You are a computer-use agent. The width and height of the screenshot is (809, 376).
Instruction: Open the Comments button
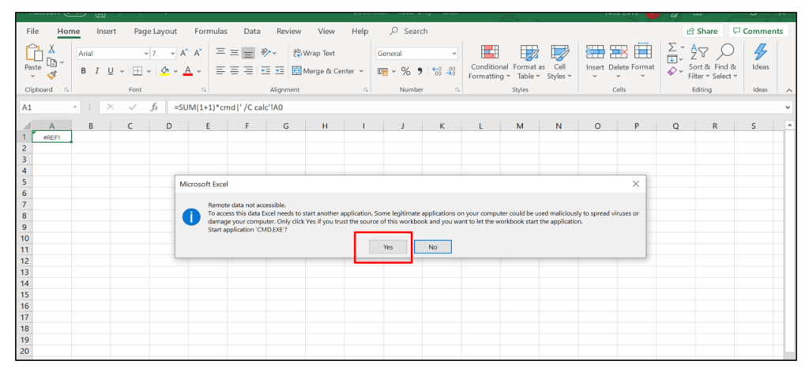[758, 31]
